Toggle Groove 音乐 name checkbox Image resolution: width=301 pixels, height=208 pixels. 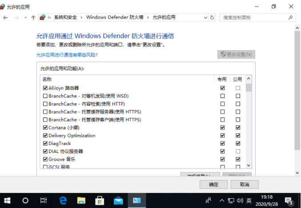click(x=45, y=159)
